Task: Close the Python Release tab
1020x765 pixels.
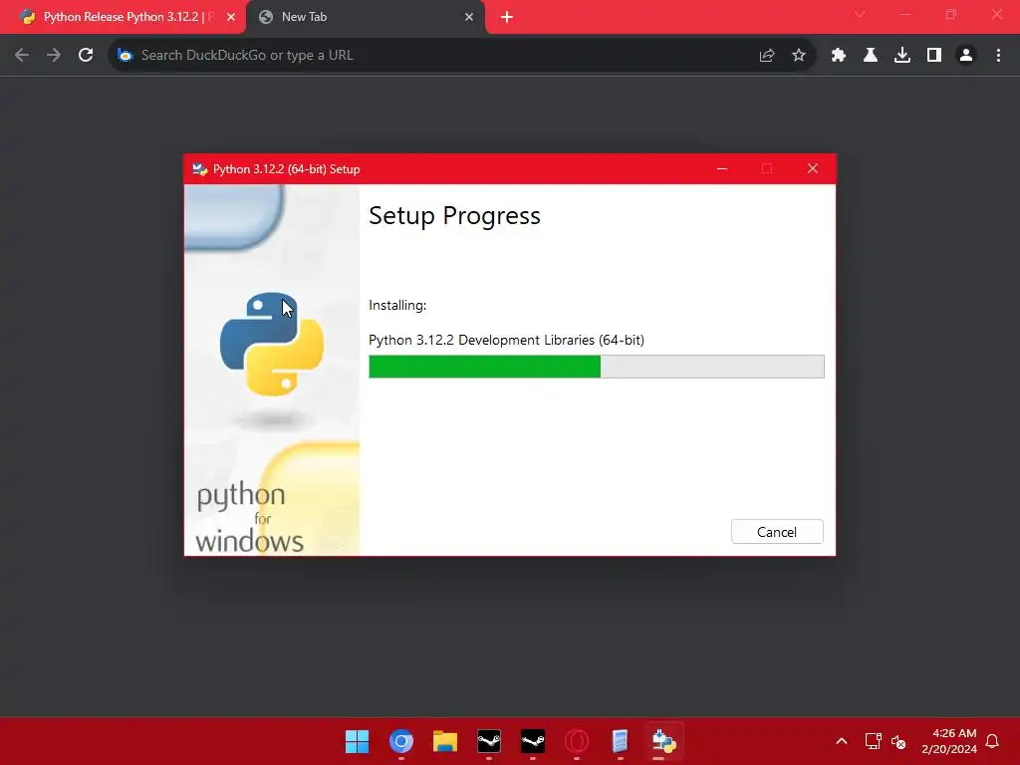Action: pos(231,17)
